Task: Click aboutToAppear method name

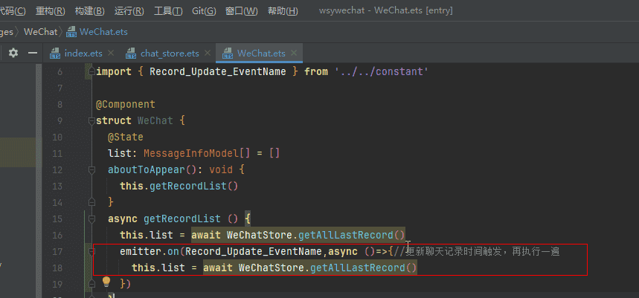Action: (x=147, y=169)
